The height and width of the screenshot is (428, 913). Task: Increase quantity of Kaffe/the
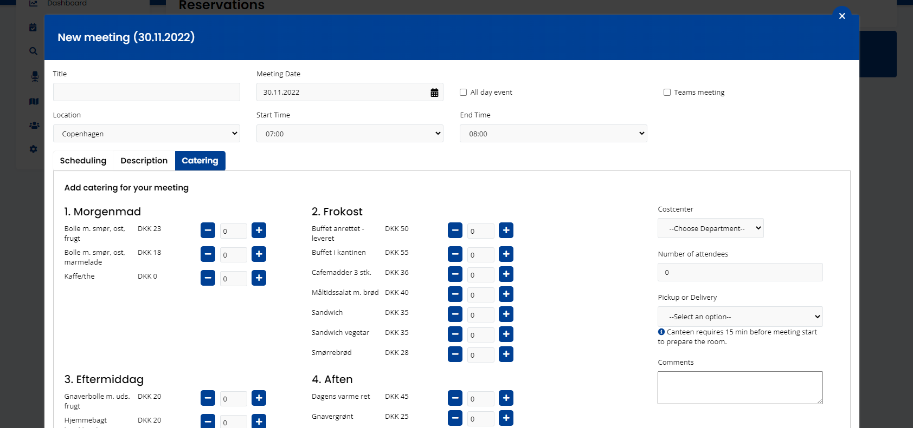point(259,278)
